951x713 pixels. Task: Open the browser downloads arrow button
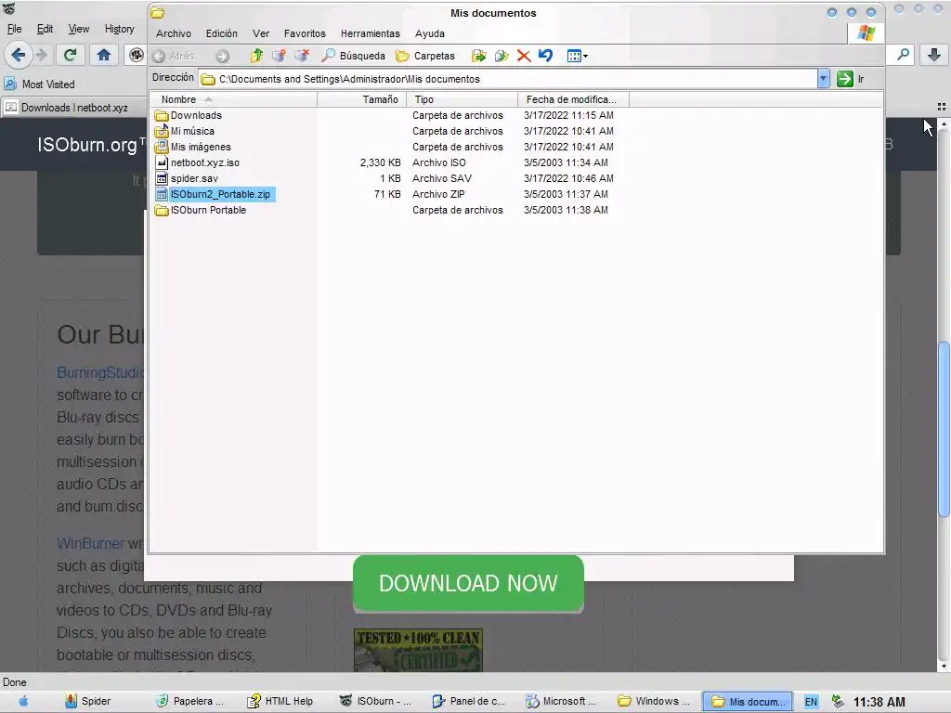click(x=934, y=55)
